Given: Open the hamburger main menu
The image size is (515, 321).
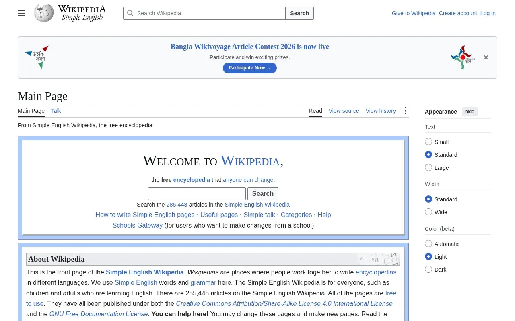Looking at the screenshot, I should tap(22, 13).
